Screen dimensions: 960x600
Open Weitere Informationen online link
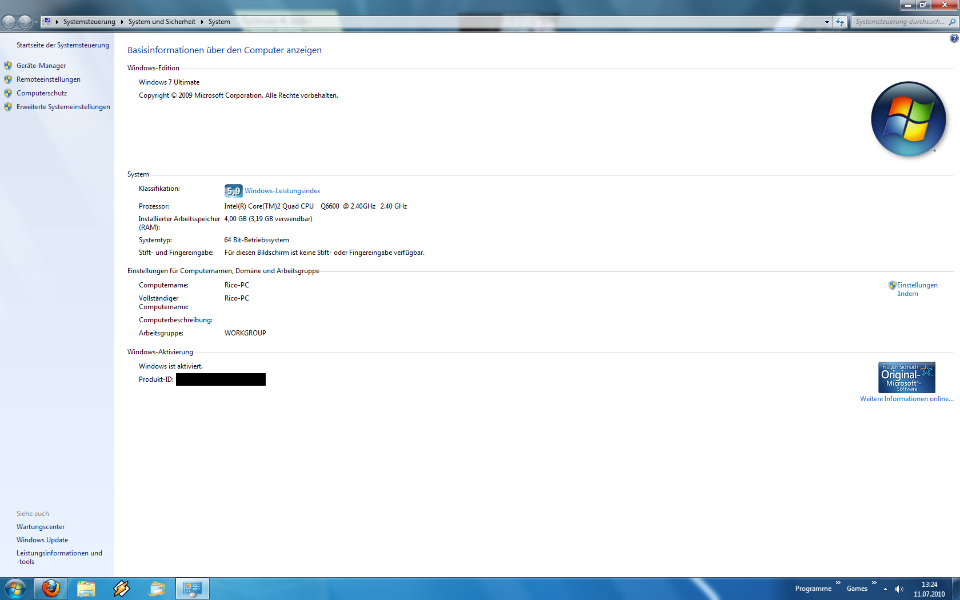907,399
